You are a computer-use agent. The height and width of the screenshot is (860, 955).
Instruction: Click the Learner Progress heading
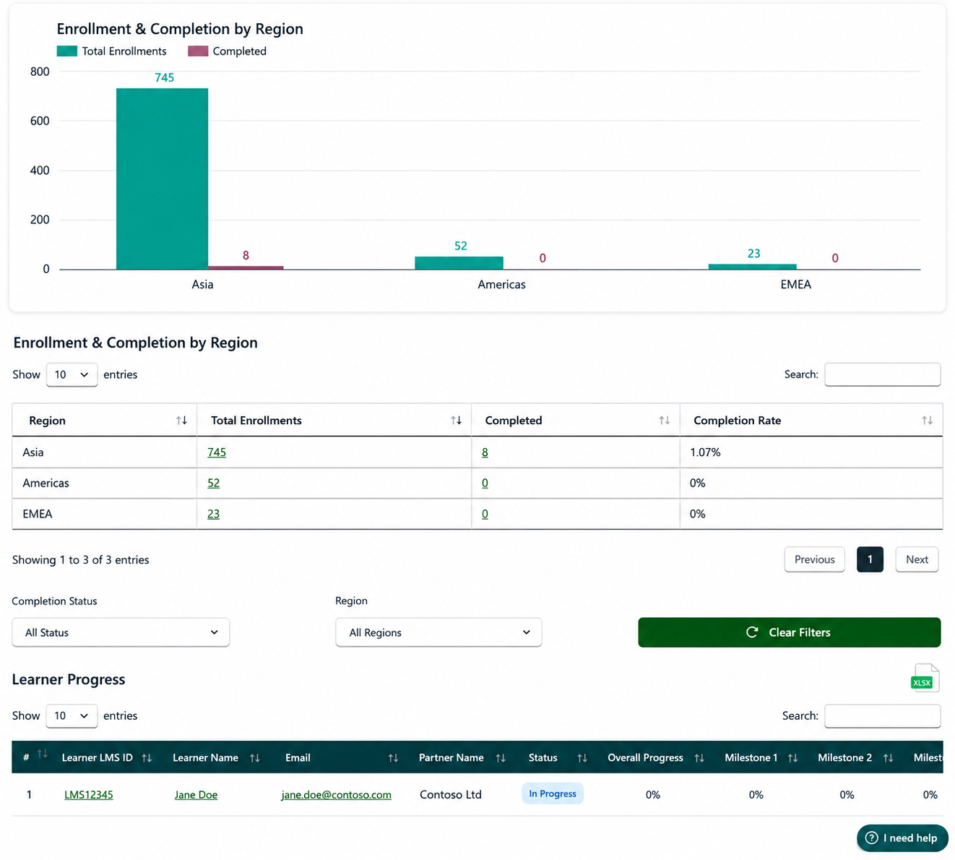tap(69, 679)
